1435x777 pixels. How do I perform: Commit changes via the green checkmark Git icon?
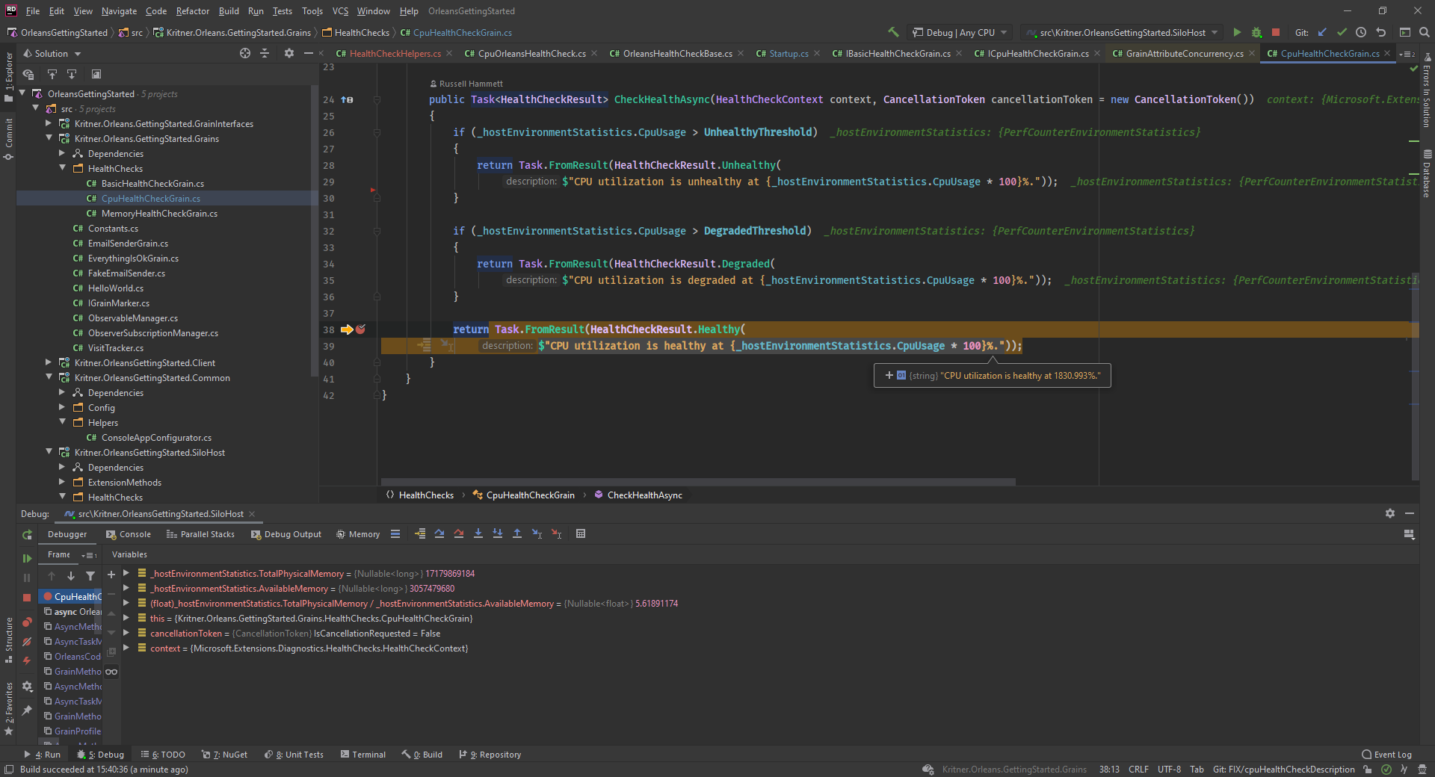pos(1342,32)
